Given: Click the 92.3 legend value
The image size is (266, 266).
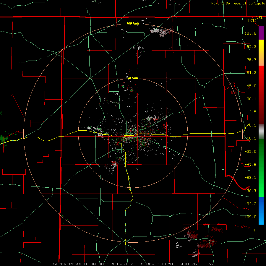Looking at the screenshot, I should point(252,46).
